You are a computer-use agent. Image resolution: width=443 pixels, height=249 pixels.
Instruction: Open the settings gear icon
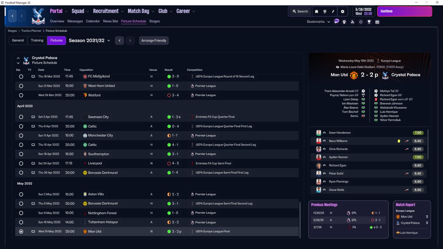pyautogui.click(x=343, y=11)
